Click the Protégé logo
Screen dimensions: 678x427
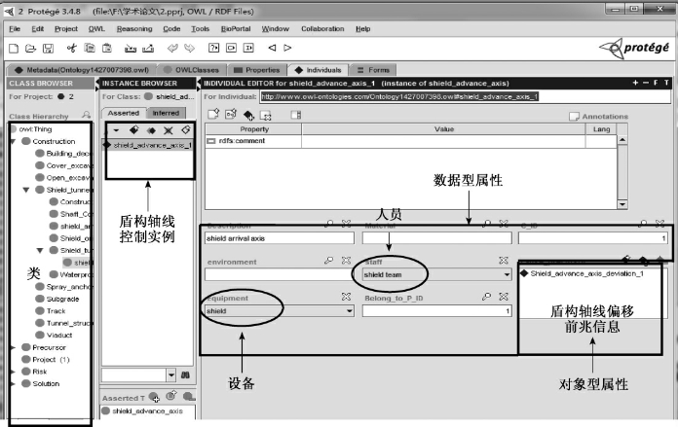pos(634,48)
